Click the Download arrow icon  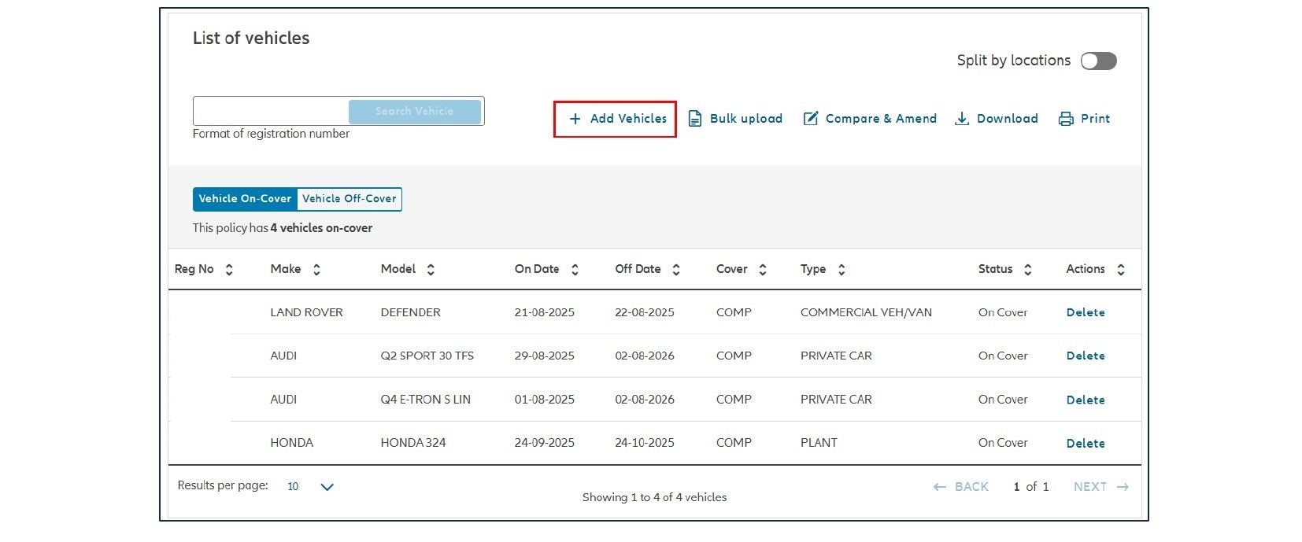(x=961, y=119)
